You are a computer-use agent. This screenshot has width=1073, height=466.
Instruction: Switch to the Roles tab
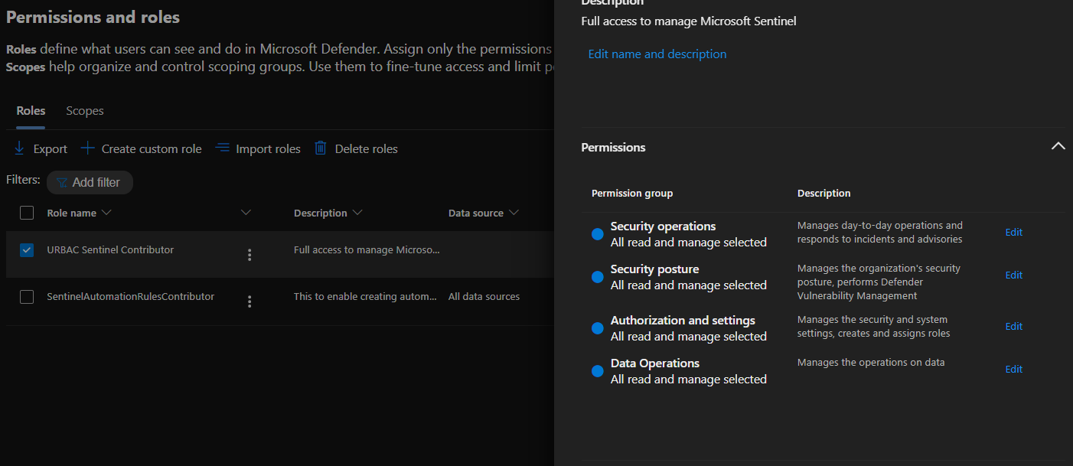click(x=31, y=111)
